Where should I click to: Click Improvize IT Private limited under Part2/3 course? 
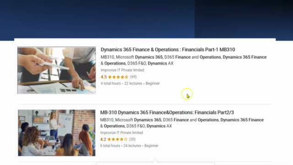pos(122,132)
